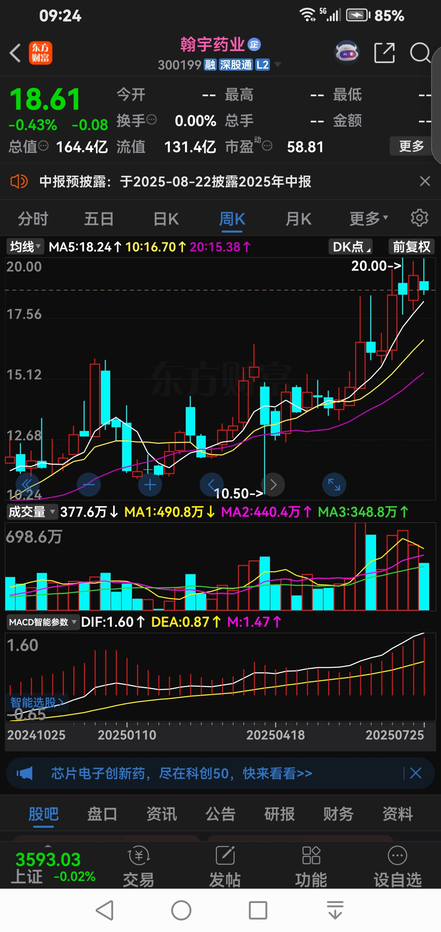Open the 前复权 adjustment selector
441x932 pixels.
[x=412, y=246]
